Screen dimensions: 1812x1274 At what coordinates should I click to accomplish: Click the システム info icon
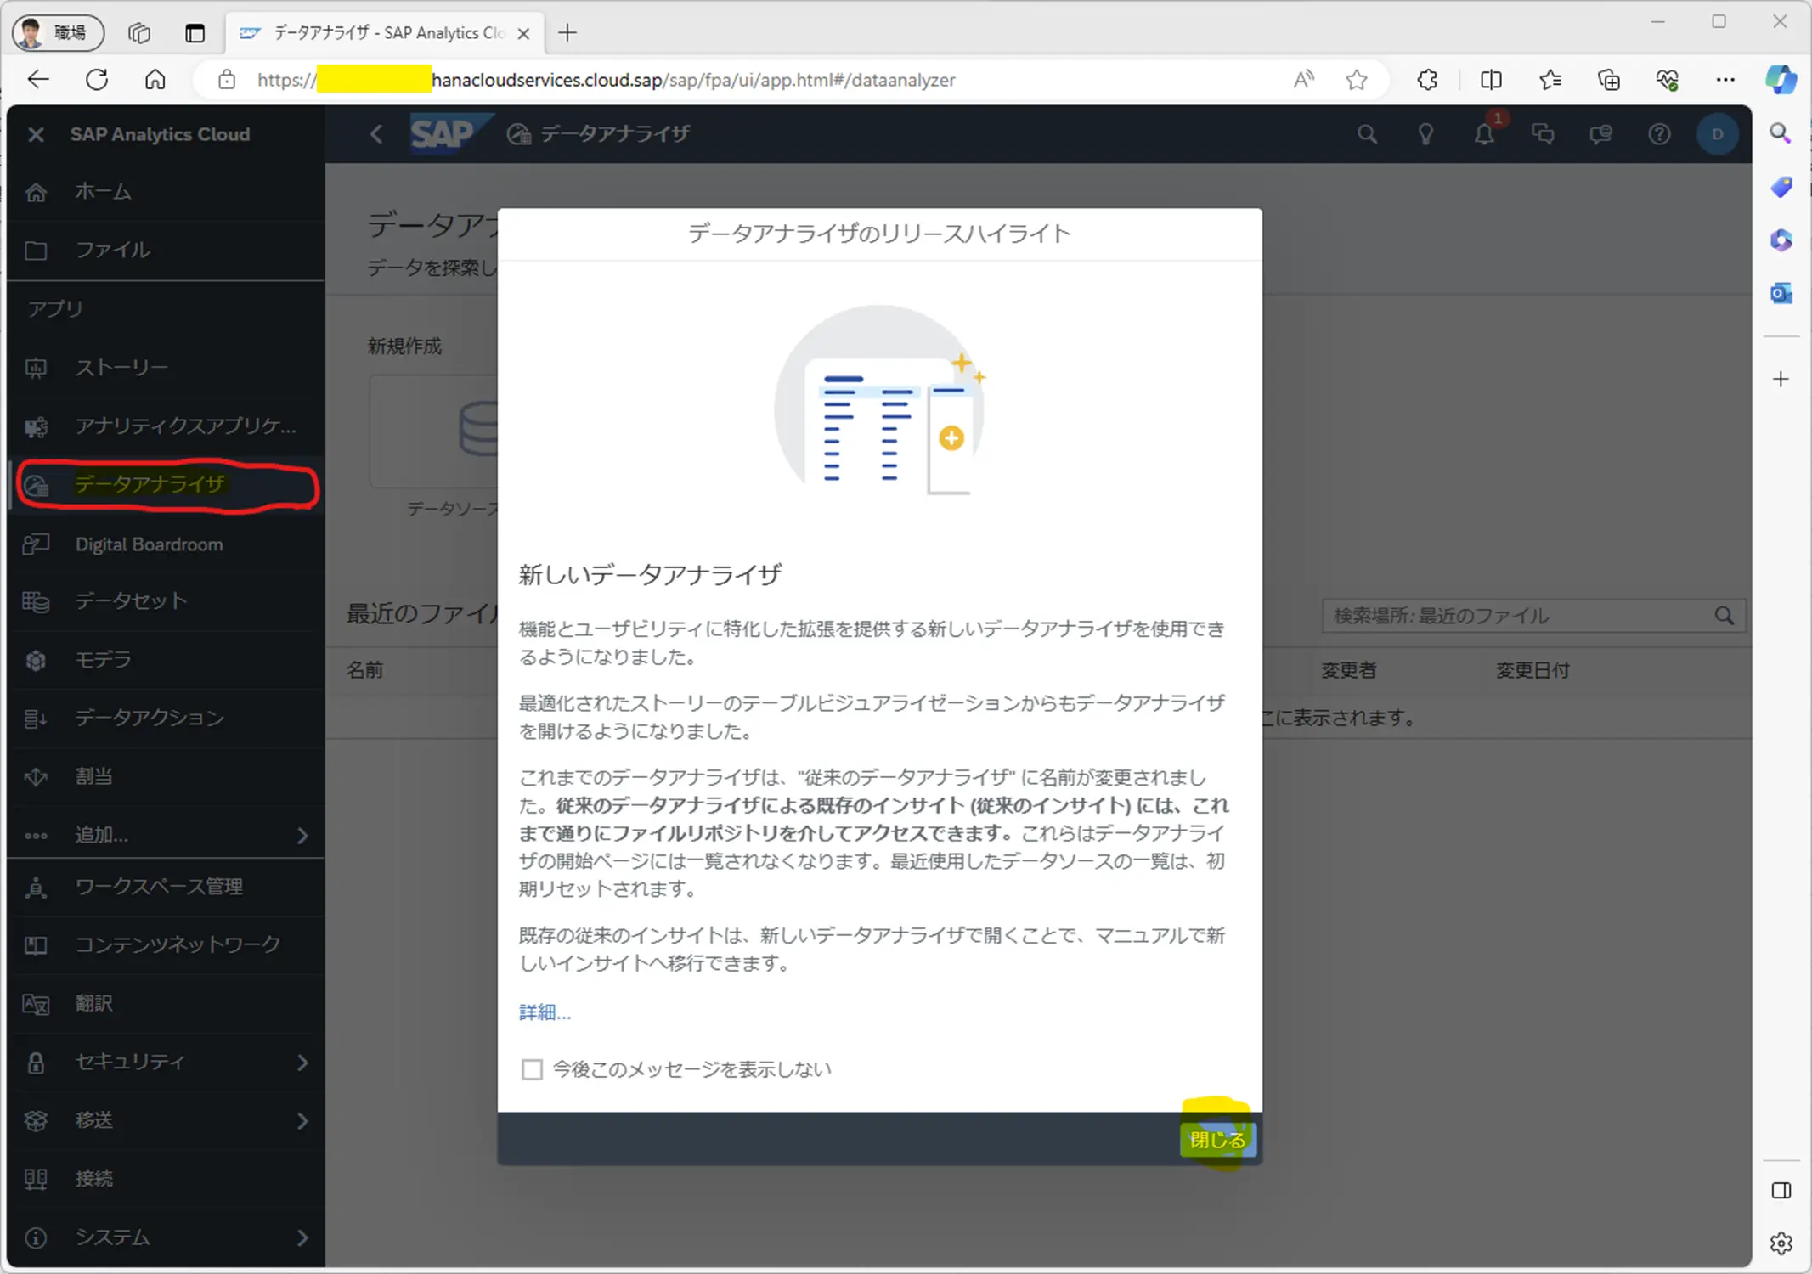[x=36, y=1237]
